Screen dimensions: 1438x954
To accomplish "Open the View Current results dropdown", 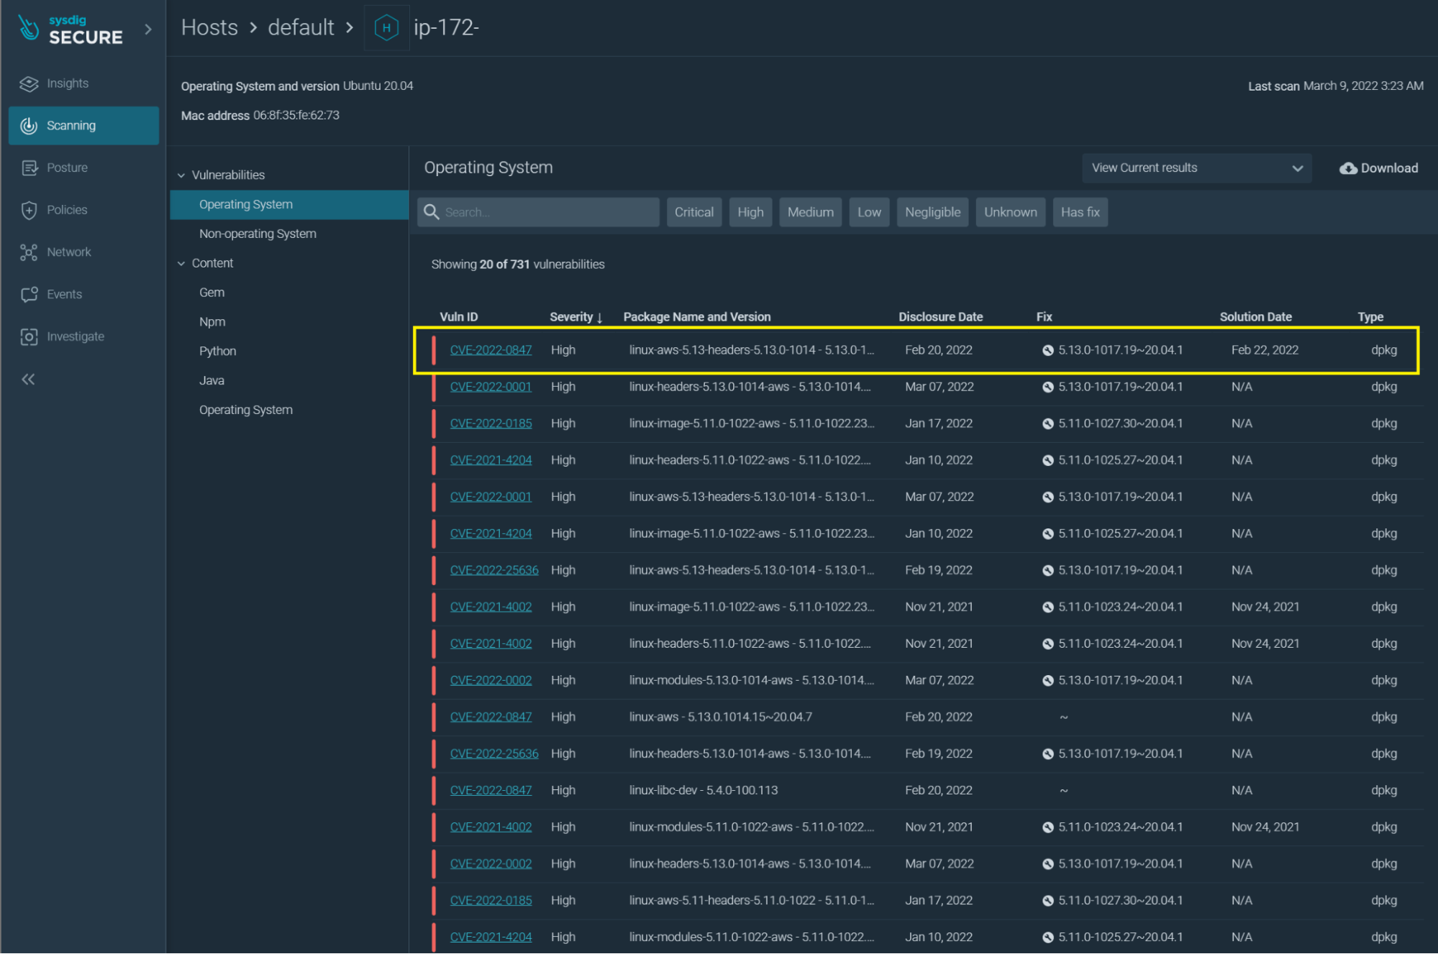I will 1196,168.
